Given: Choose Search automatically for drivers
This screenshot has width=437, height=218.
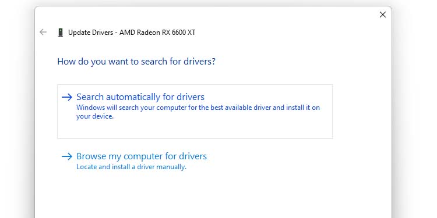Looking at the screenshot, I should (195, 112).
